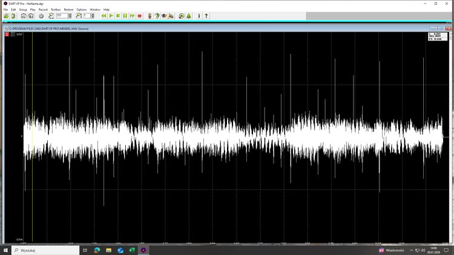454x255 pixels.
Task: Click the Fast Forward double-arrow icon
Action: (132, 16)
